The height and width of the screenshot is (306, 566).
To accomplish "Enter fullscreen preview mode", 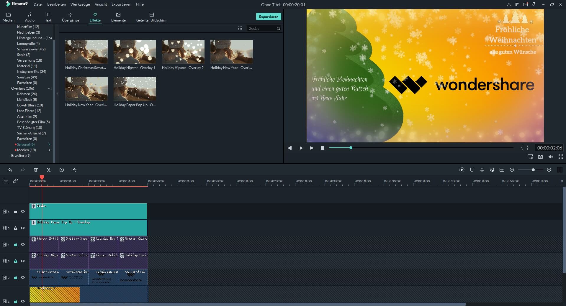I will (561, 157).
